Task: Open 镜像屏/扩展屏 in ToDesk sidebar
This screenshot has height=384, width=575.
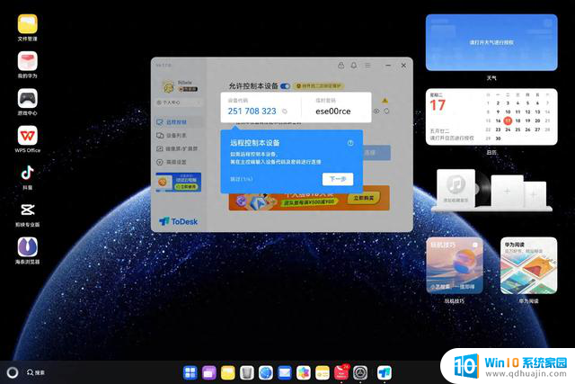Action: pyautogui.click(x=179, y=148)
